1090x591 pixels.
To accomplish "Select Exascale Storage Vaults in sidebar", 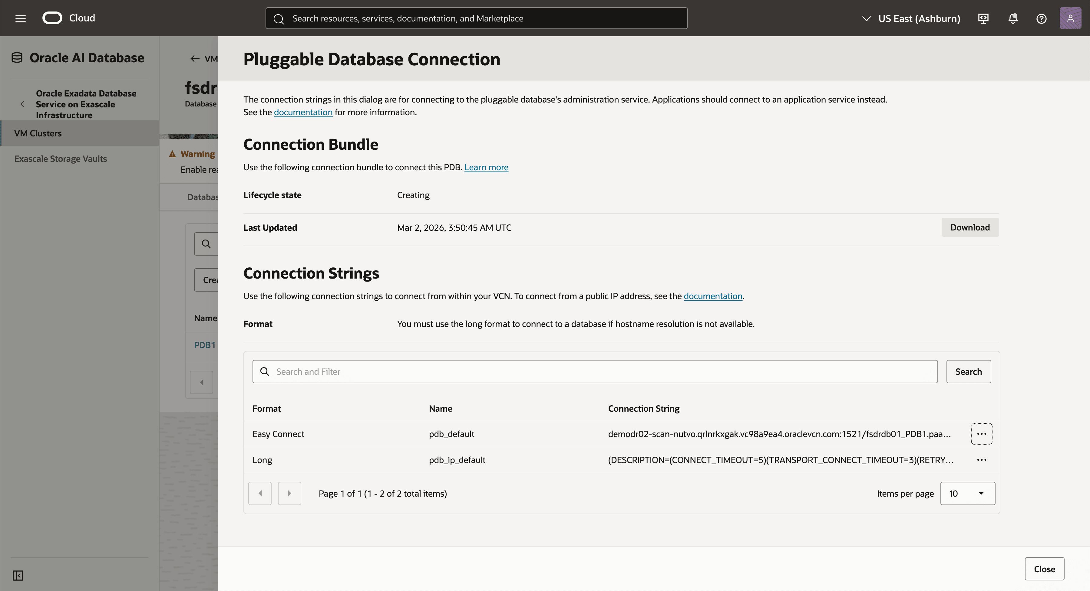I will [x=60, y=158].
